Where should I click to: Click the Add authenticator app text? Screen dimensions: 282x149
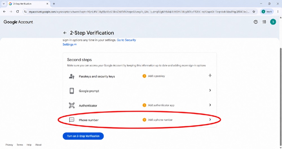[161, 105]
